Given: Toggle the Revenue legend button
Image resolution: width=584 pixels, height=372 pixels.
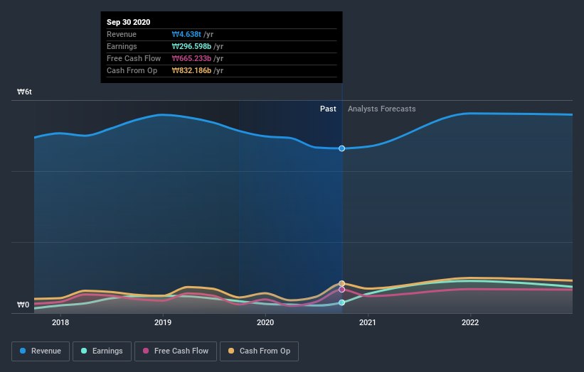Looking at the screenshot, I should (41, 351).
